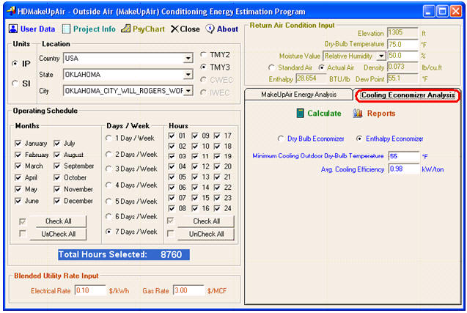The width and height of the screenshot is (467, 313).
Task: Toggle the hour 24 checkbox
Action: point(217,208)
